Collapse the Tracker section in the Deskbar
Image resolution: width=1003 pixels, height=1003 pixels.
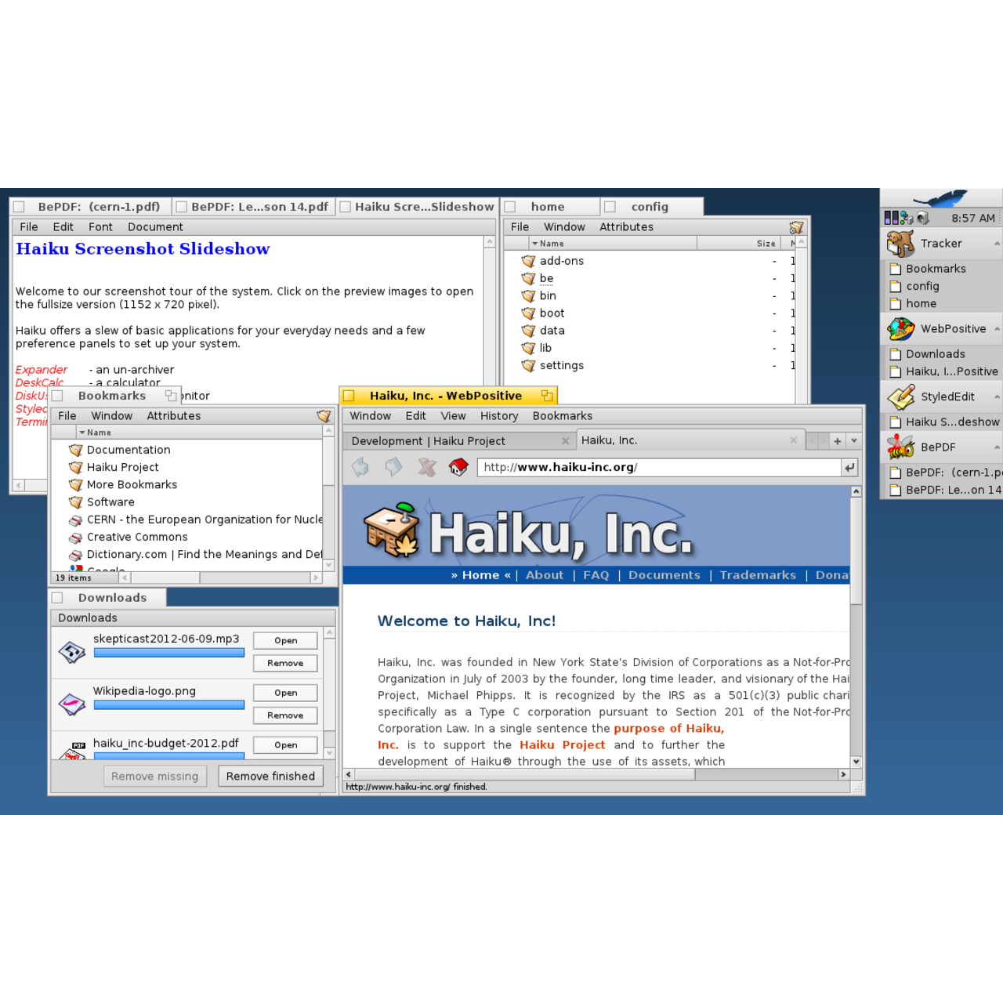coord(997,244)
